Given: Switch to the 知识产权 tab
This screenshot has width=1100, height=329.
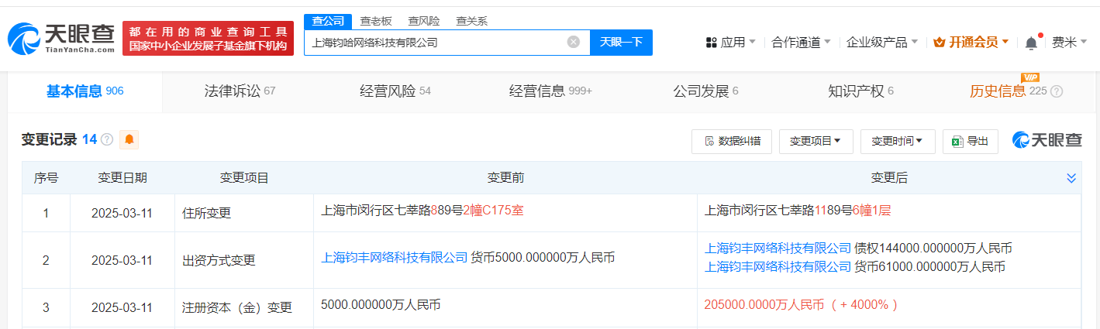Looking at the screenshot, I should click(x=860, y=91).
